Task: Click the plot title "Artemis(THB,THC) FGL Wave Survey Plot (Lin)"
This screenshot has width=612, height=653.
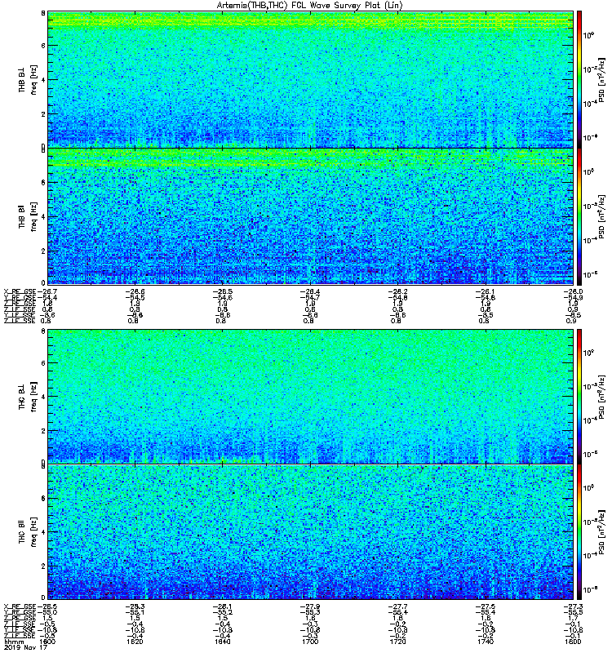Action: click(x=309, y=6)
